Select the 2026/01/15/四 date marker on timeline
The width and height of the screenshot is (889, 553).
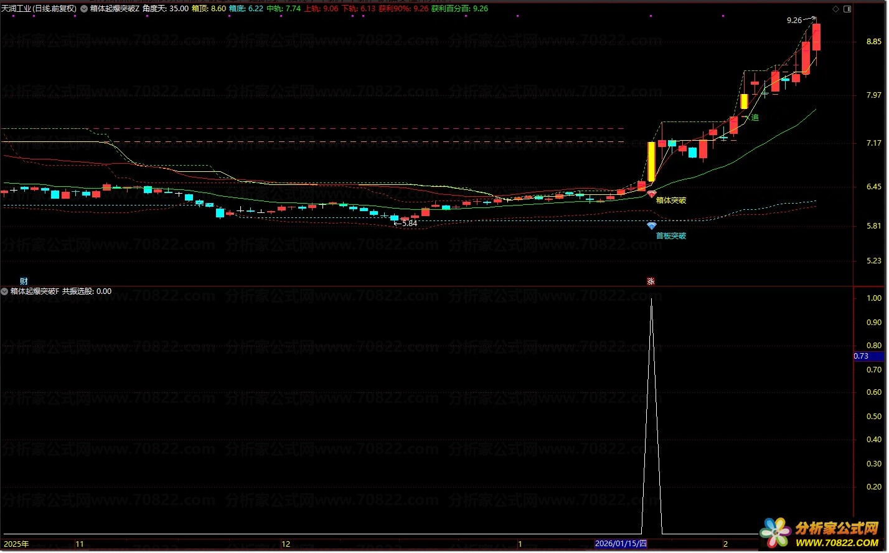coord(621,544)
